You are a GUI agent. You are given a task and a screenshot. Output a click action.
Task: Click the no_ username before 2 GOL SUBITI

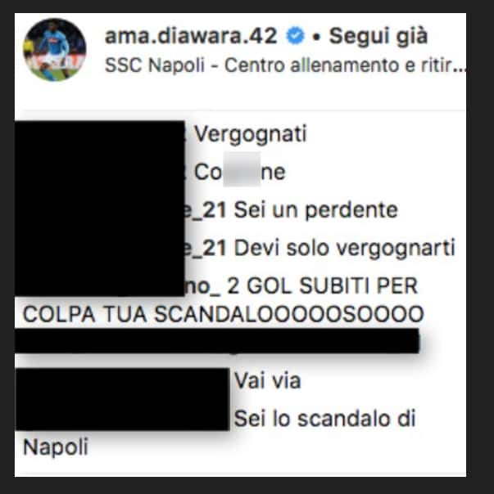pyautogui.click(x=202, y=287)
